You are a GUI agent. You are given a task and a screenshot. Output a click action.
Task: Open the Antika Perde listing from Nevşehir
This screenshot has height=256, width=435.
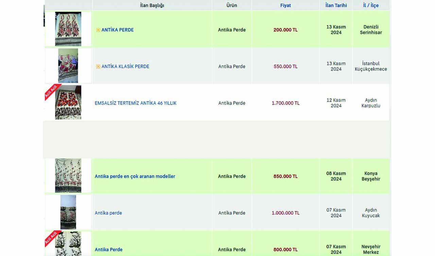(x=108, y=250)
